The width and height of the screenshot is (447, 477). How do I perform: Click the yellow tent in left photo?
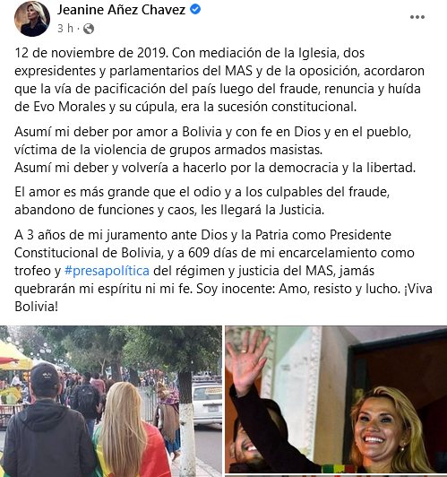[13, 356]
